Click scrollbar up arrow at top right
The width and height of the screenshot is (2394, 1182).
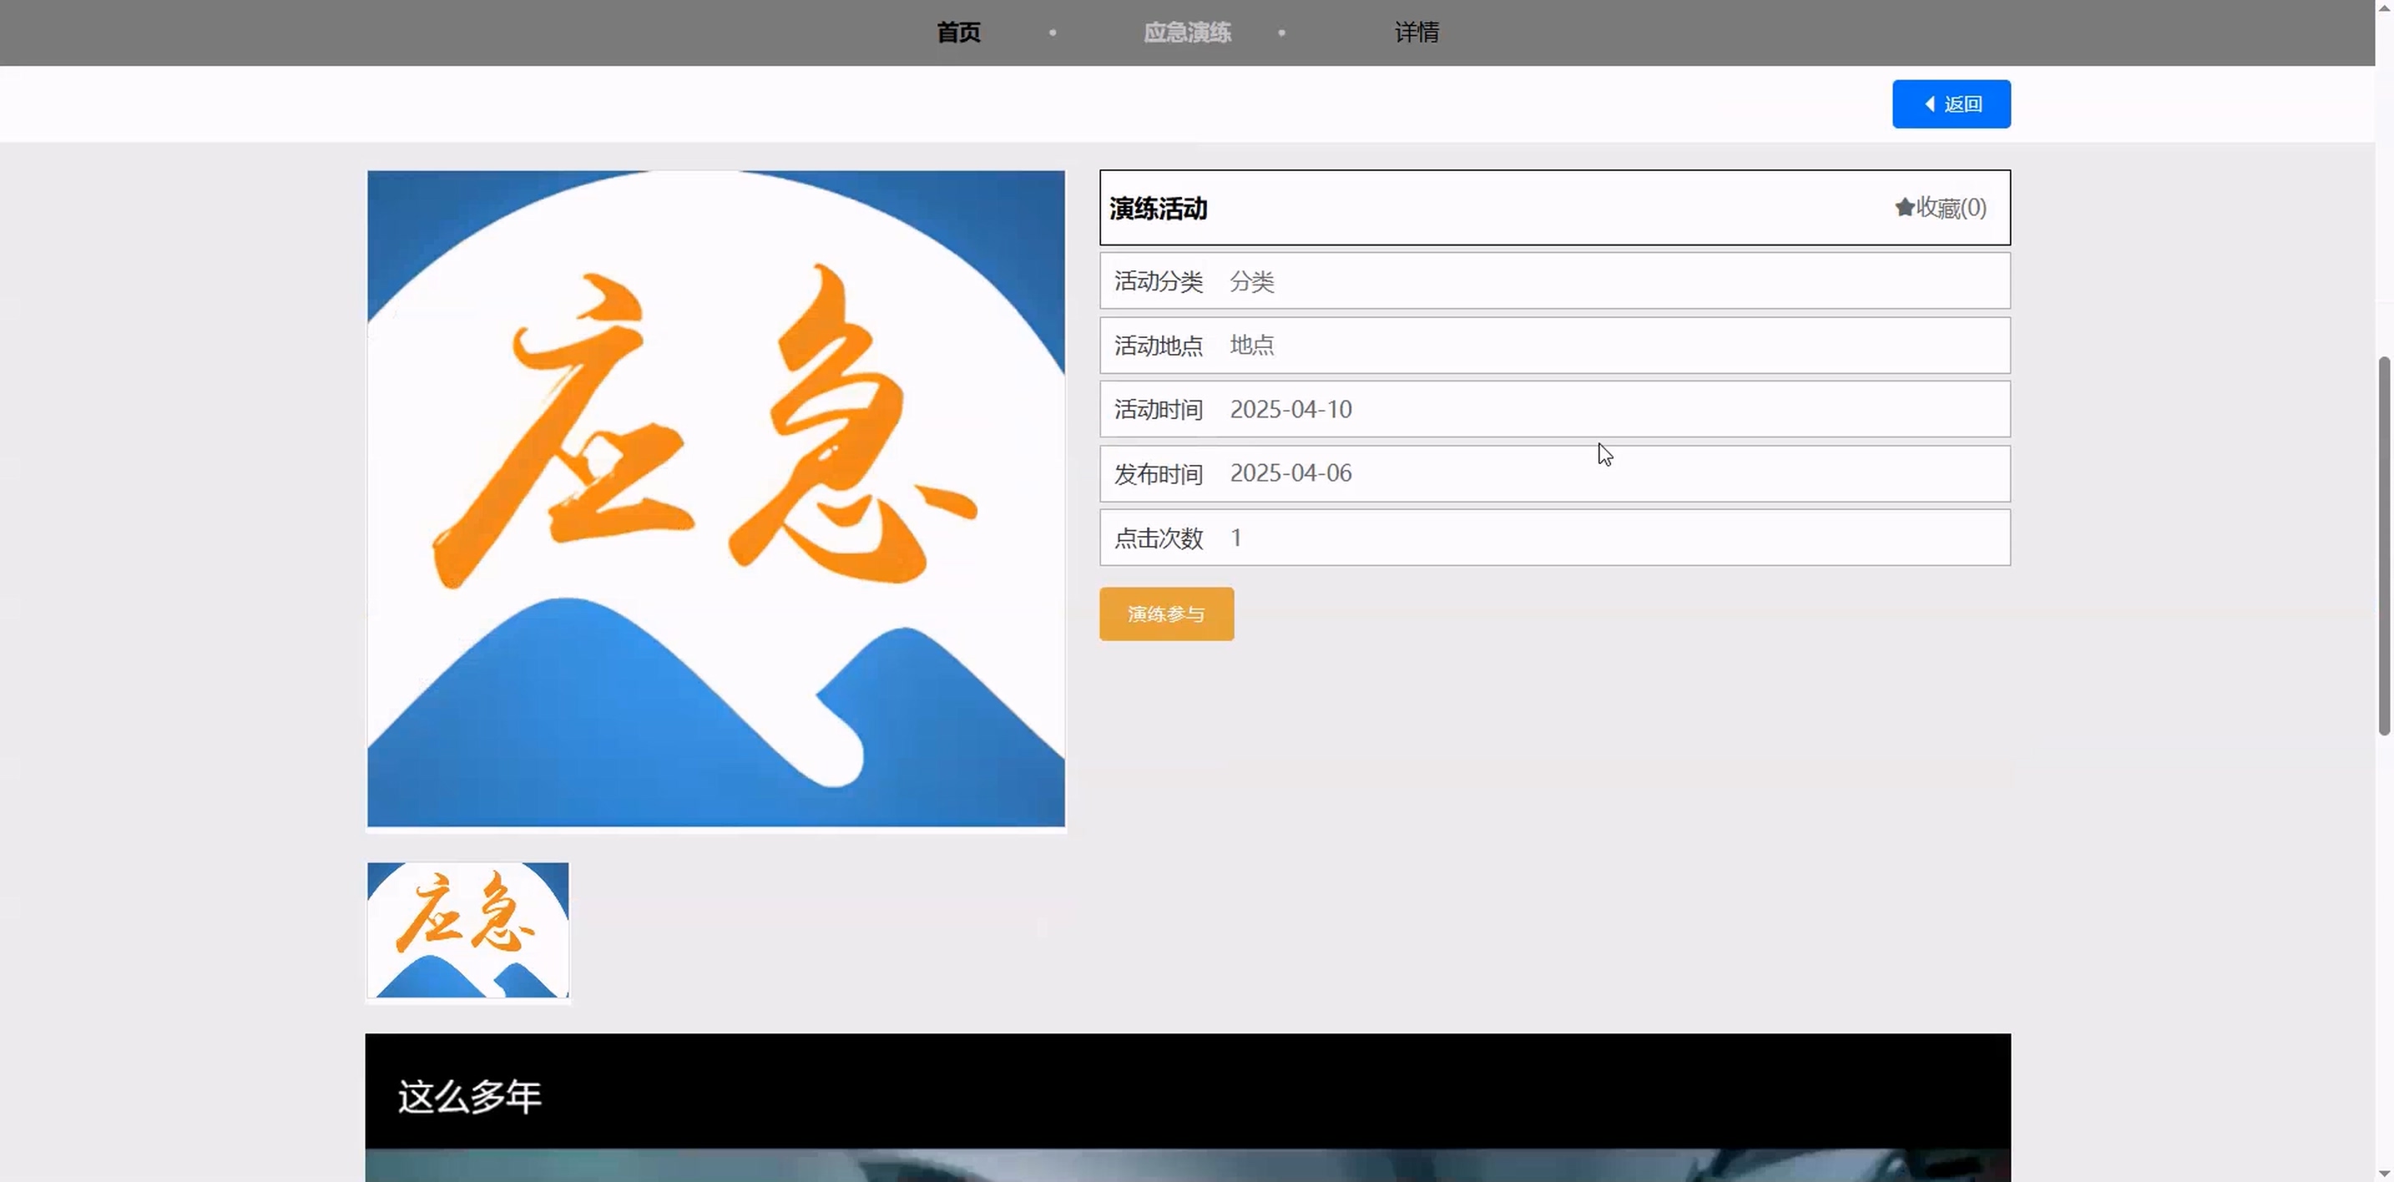coord(2385,8)
